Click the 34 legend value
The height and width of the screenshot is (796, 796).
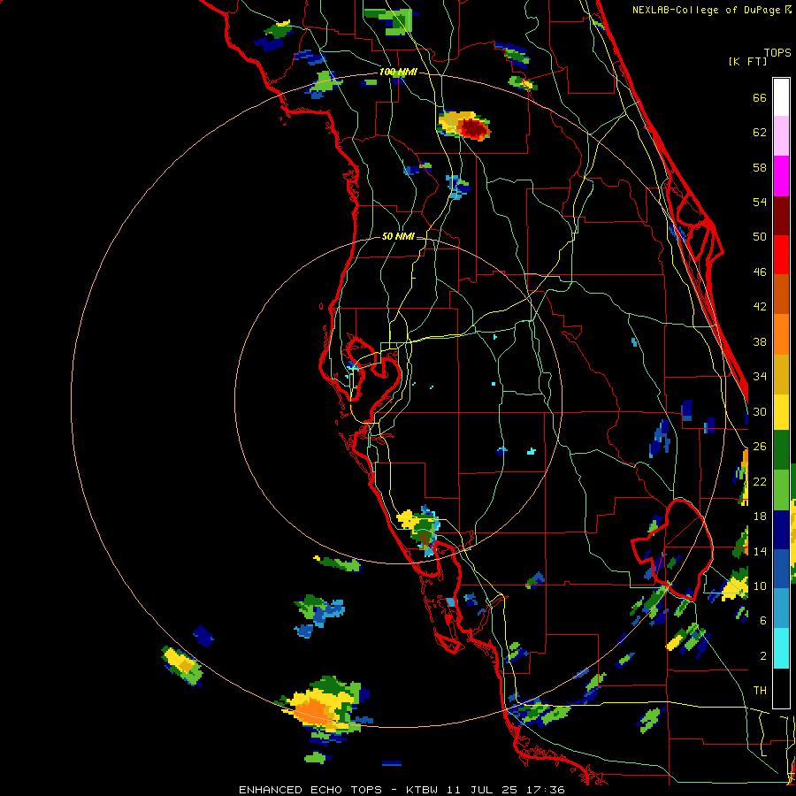(x=760, y=377)
